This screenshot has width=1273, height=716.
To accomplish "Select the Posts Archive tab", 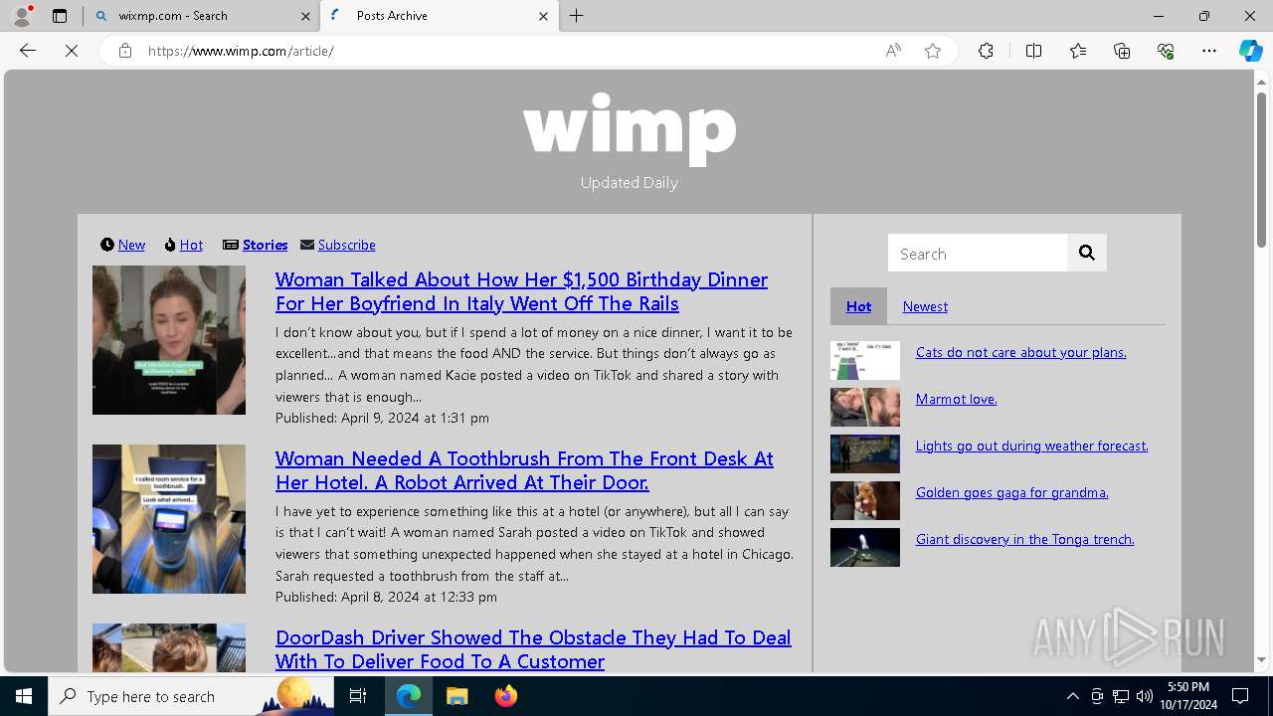I will point(441,16).
